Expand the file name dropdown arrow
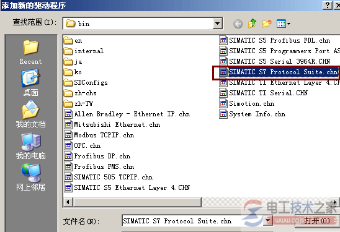This screenshot has height=232, width=340. (268, 221)
